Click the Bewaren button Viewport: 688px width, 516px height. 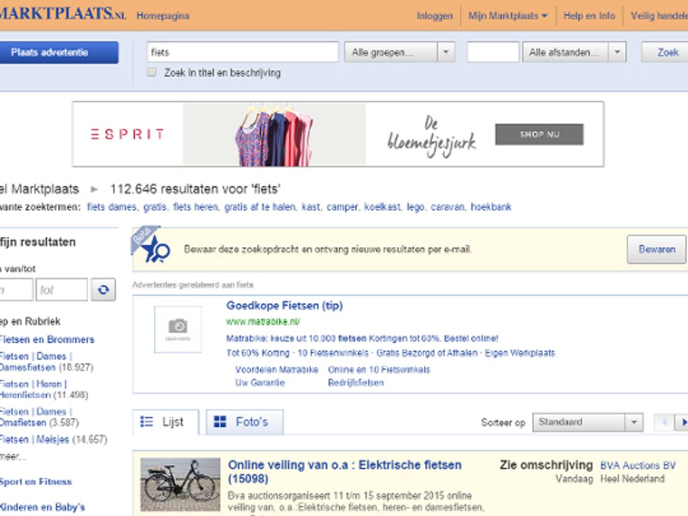click(656, 249)
